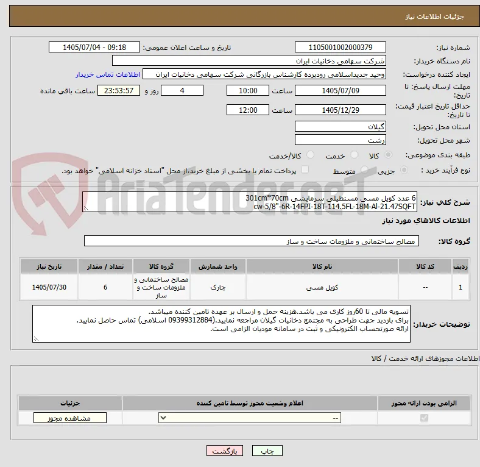Screen dimensions: 480x467
Task: Click the delivery city field رشت
Action: (340, 140)
